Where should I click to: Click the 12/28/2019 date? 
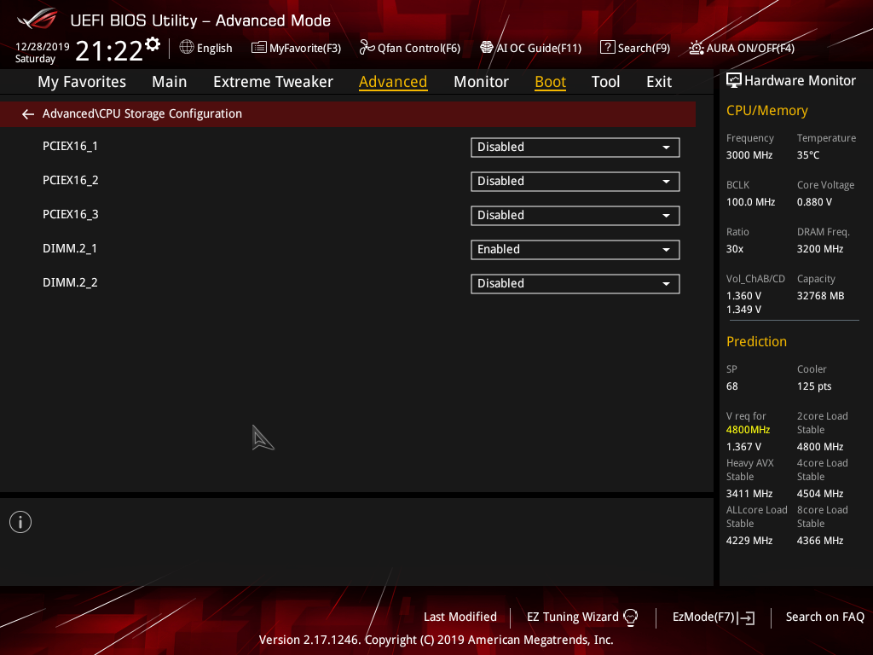43,47
